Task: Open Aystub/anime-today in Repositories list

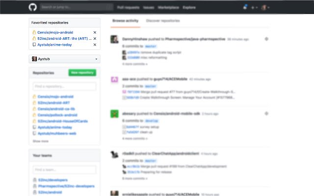Action: (55, 127)
